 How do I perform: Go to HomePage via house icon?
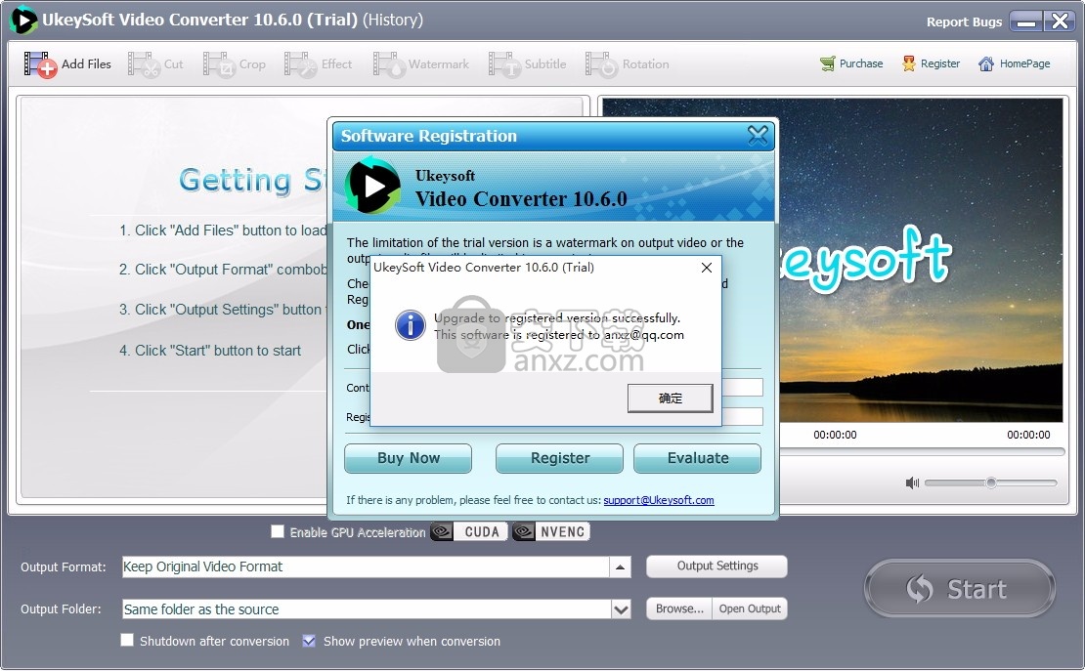pos(986,63)
